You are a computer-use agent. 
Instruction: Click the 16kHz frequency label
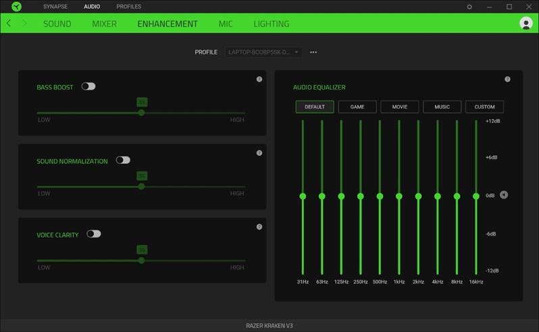click(x=476, y=282)
